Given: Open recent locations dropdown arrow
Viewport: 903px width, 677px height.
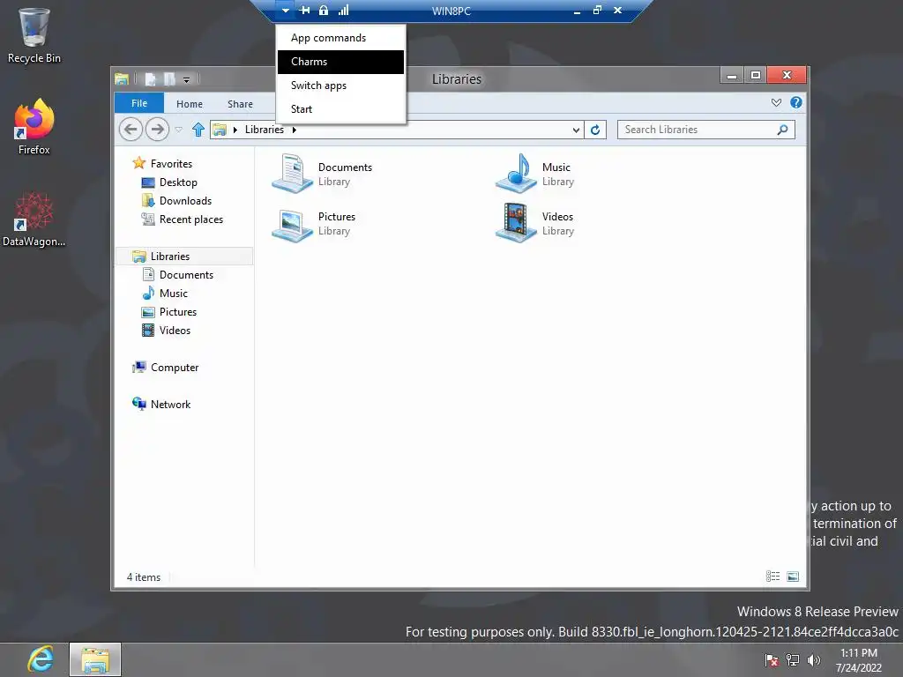Looking at the screenshot, I should (178, 130).
